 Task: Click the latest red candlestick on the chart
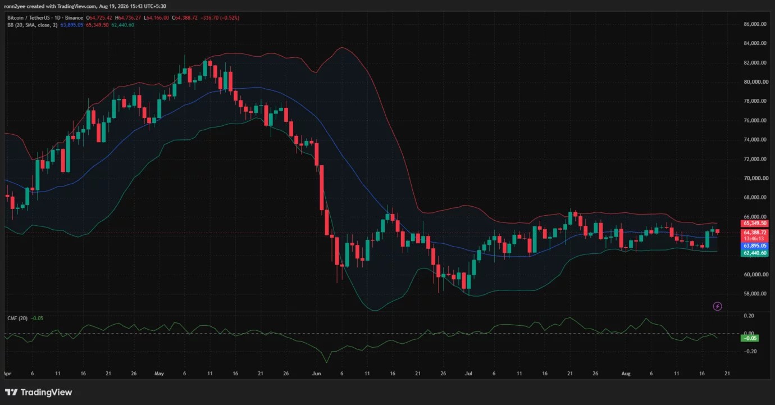click(x=717, y=231)
